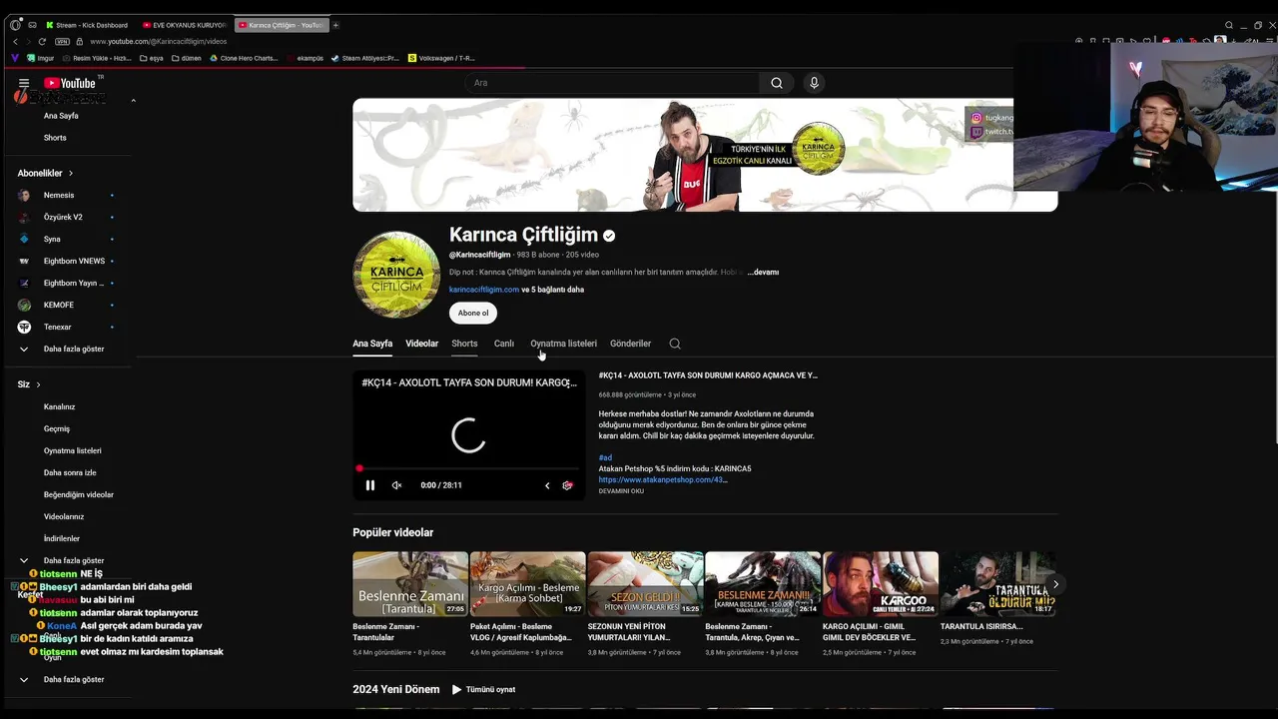This screenshot has height=719, width=1278.
Task: Focus the YouTube Ara search field
Action: click(612, 83)
